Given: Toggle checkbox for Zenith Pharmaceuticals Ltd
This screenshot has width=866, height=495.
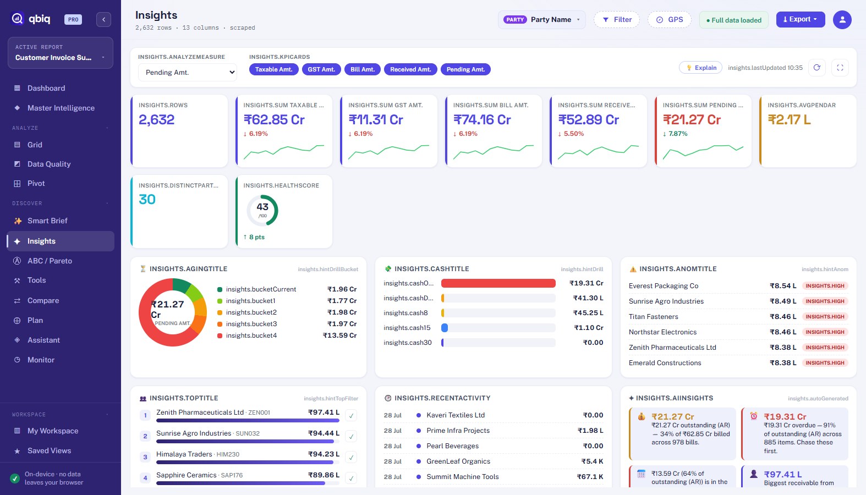Looking at the screenshot, I should pos(351,415).
